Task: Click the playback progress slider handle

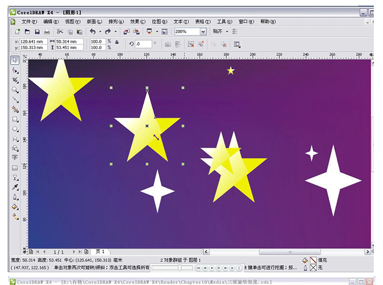Action: pyautogui.click(x=180, y=268)
